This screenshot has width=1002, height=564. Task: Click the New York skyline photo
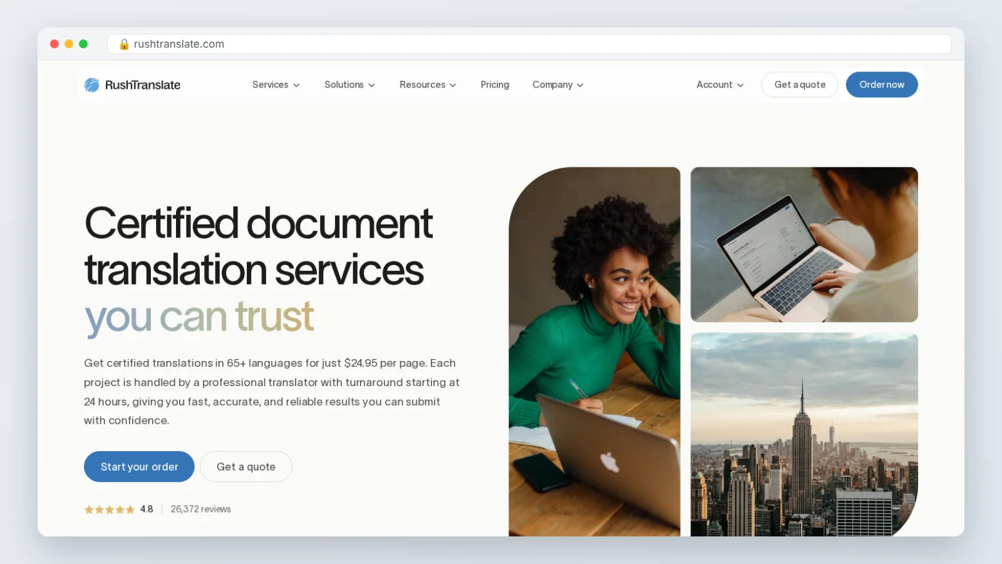804,435
